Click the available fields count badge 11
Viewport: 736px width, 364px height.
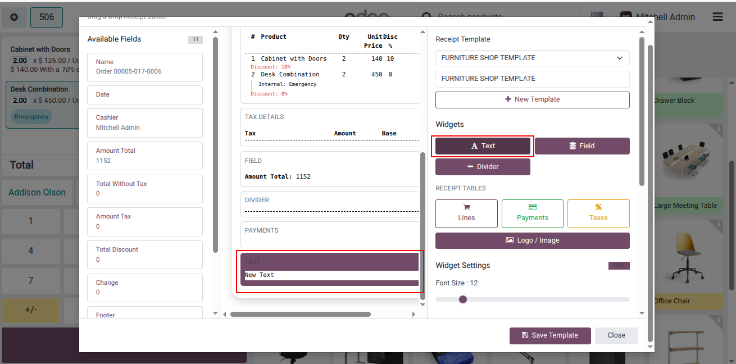[195, 39]
